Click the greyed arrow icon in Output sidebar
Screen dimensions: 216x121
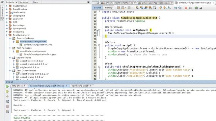7,96
